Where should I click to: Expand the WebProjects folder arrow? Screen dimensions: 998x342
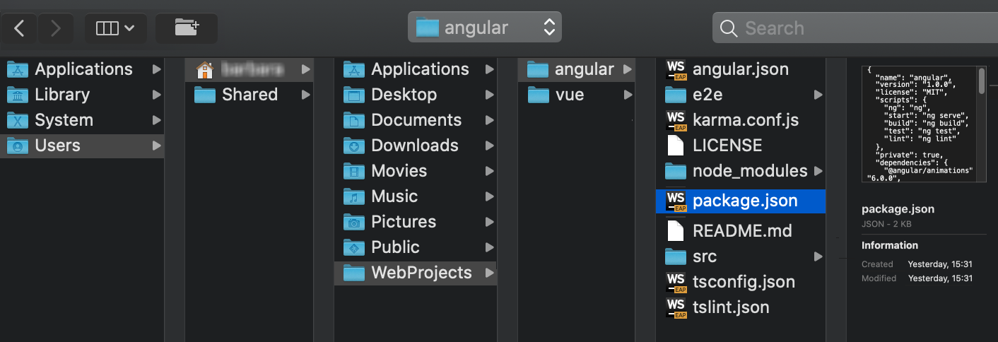pos(489,273)
